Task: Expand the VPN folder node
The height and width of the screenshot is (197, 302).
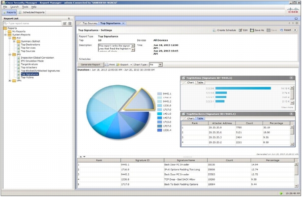Action: tap(10, 81)
